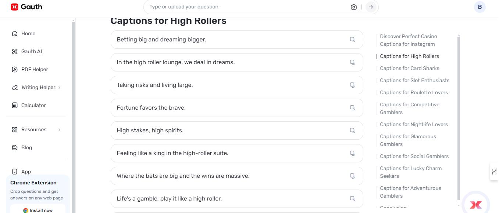Collapse the side panel using the right-edge arrow
This screenshot has height=213, width=499.
(x=494, y=171)
